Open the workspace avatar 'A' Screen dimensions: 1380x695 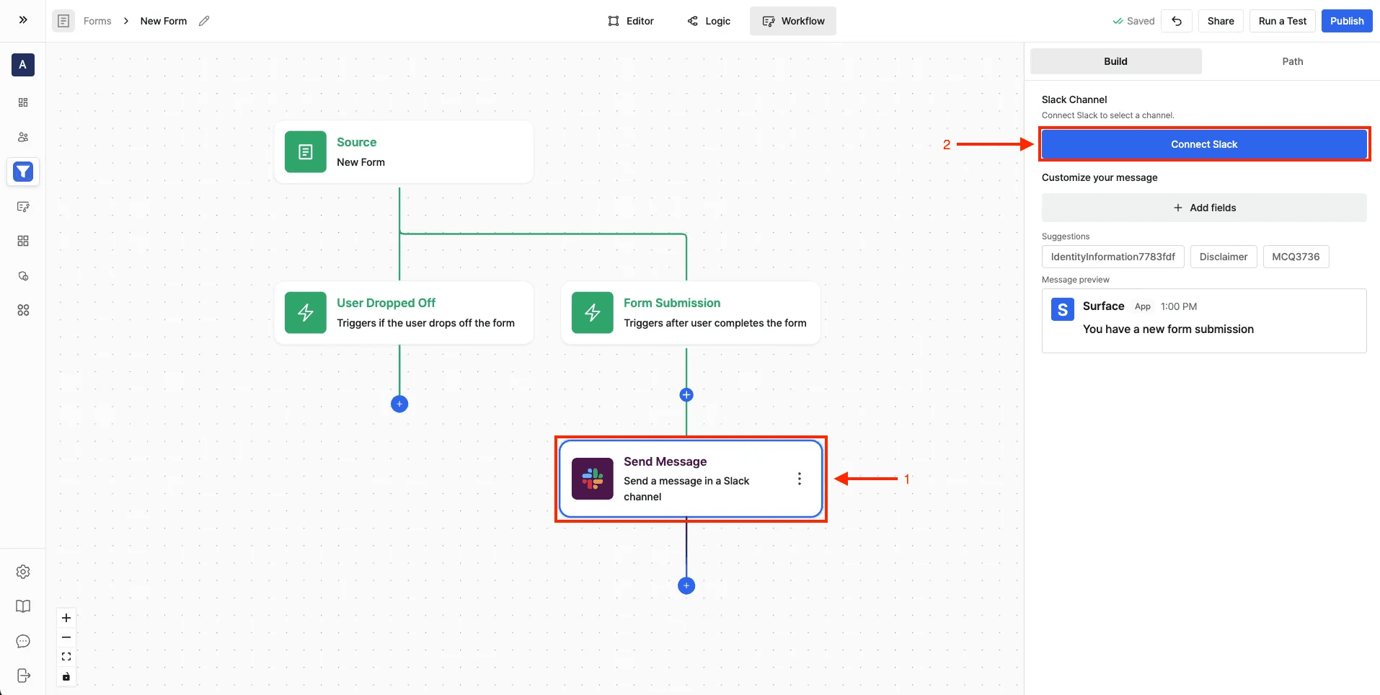pyautogui.click(x=23, y=65)
